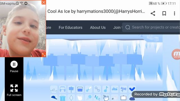Tap the cast icon in status bar
Screen dimensions: 180x101
(x=151, y=4)
